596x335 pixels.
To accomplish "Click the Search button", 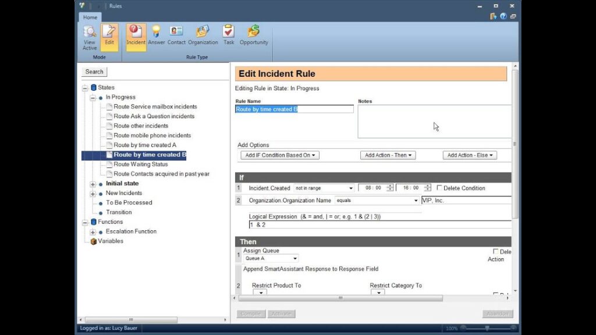I will pos(94,72).
